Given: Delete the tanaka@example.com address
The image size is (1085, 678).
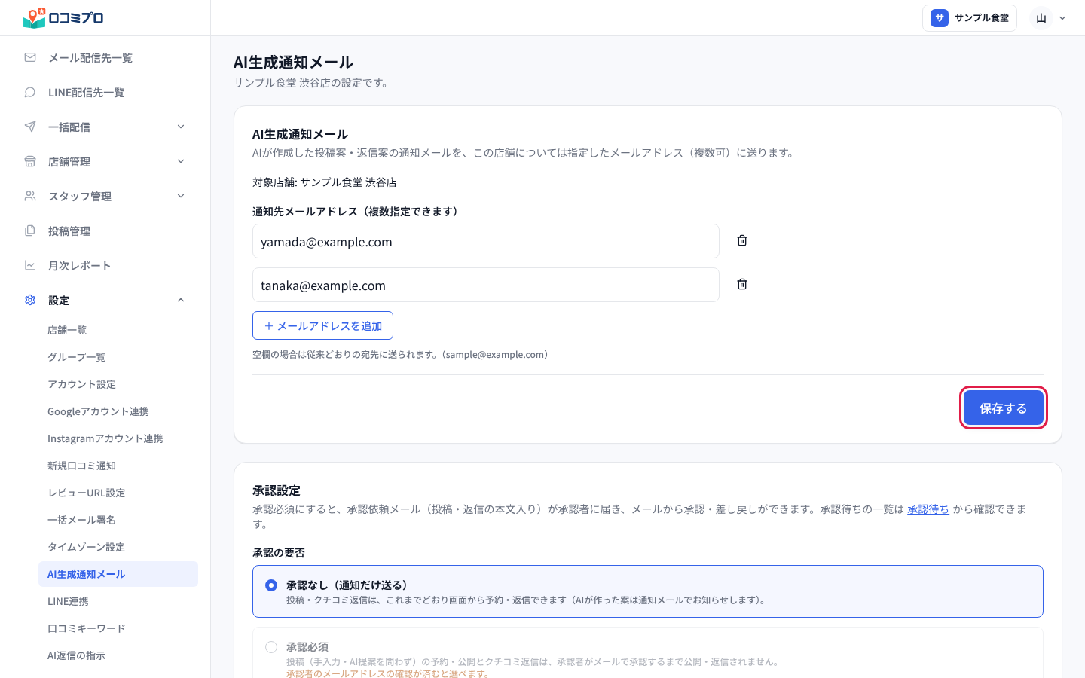Looking at the screenshot, I should (x=742, y=284).
